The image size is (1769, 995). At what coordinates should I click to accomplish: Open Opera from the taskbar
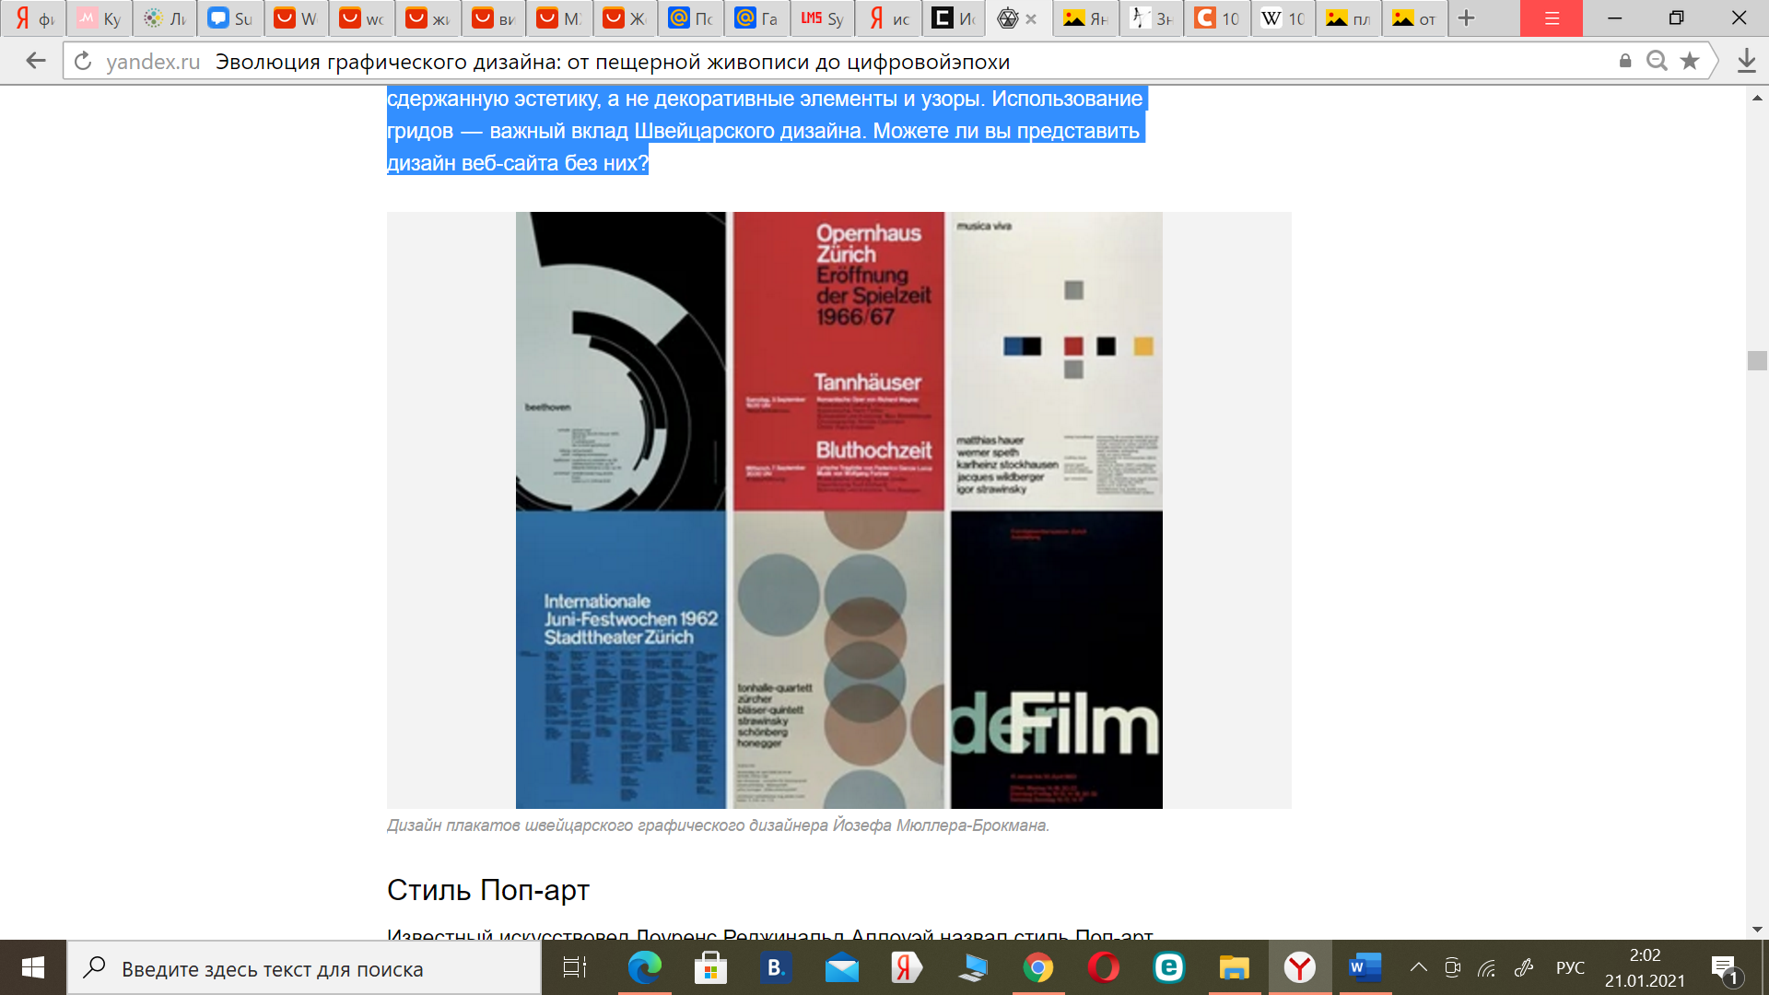pyautogui.click(x=1103, y=967)
